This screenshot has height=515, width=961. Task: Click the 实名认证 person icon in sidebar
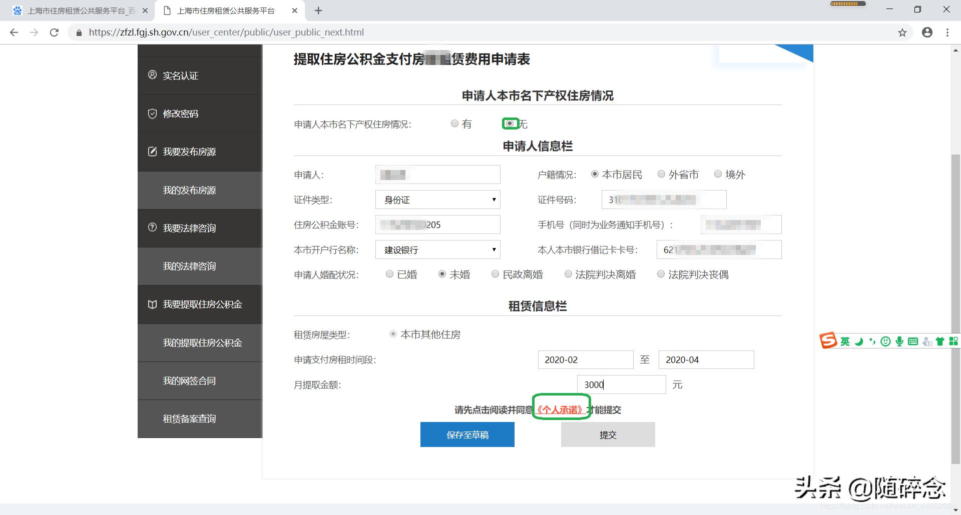pyautogui.click(x=153, y=75)
